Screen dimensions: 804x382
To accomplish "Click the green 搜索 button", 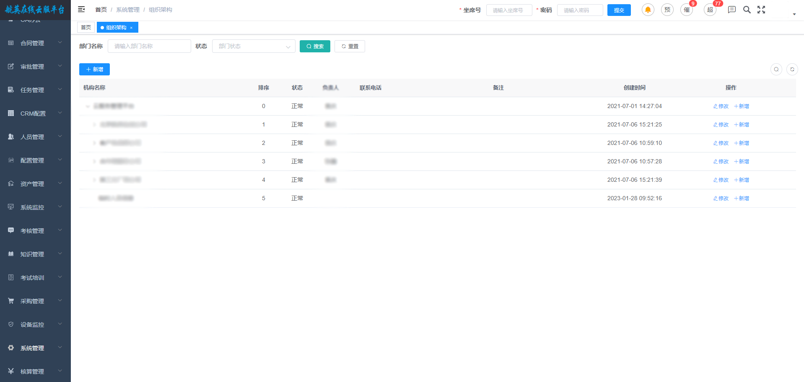I will (x=315, y=46).
